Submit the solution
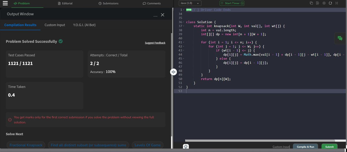 [x=329, y=147]
